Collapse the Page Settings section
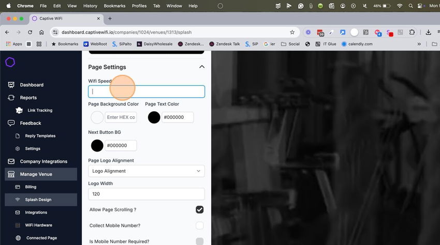This screenshot has height=245, width=440. (202, 67)
